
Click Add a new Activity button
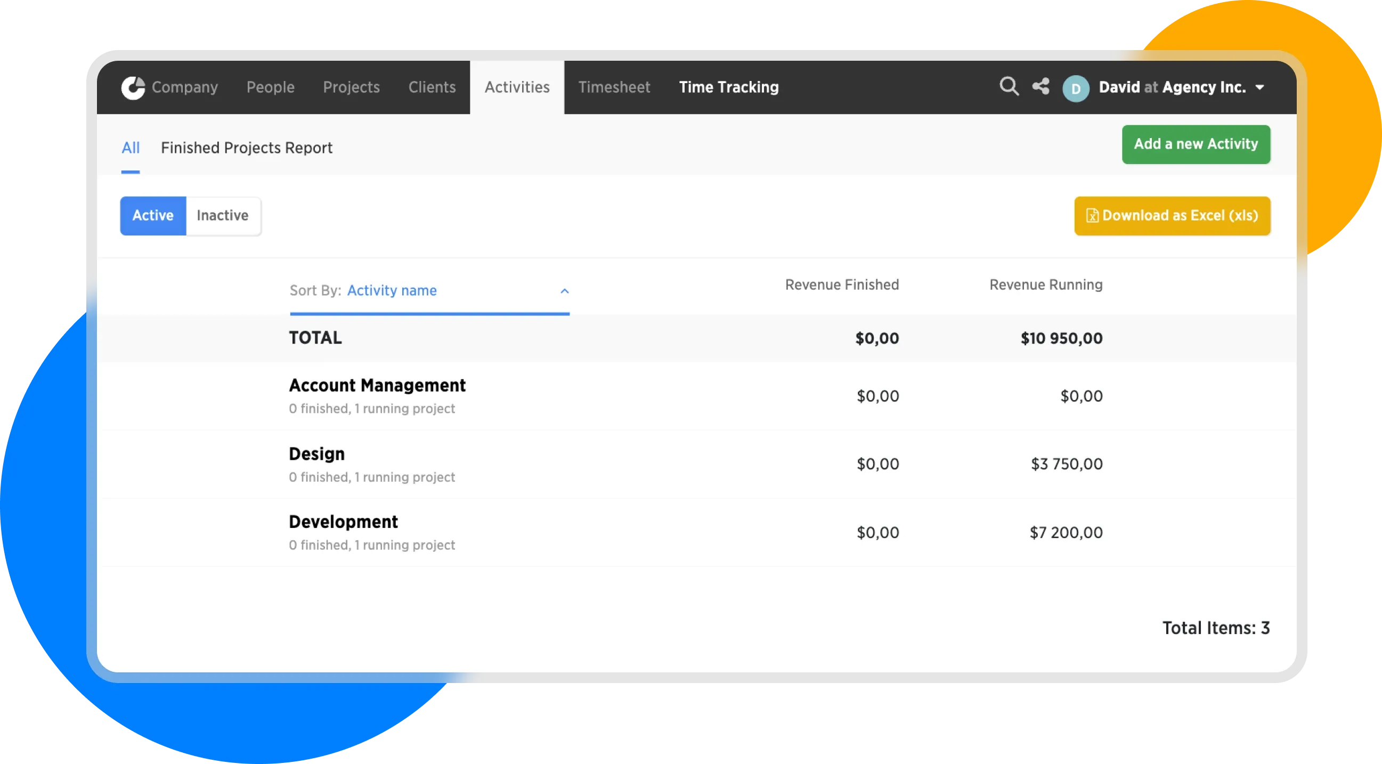click(1196, 144)
